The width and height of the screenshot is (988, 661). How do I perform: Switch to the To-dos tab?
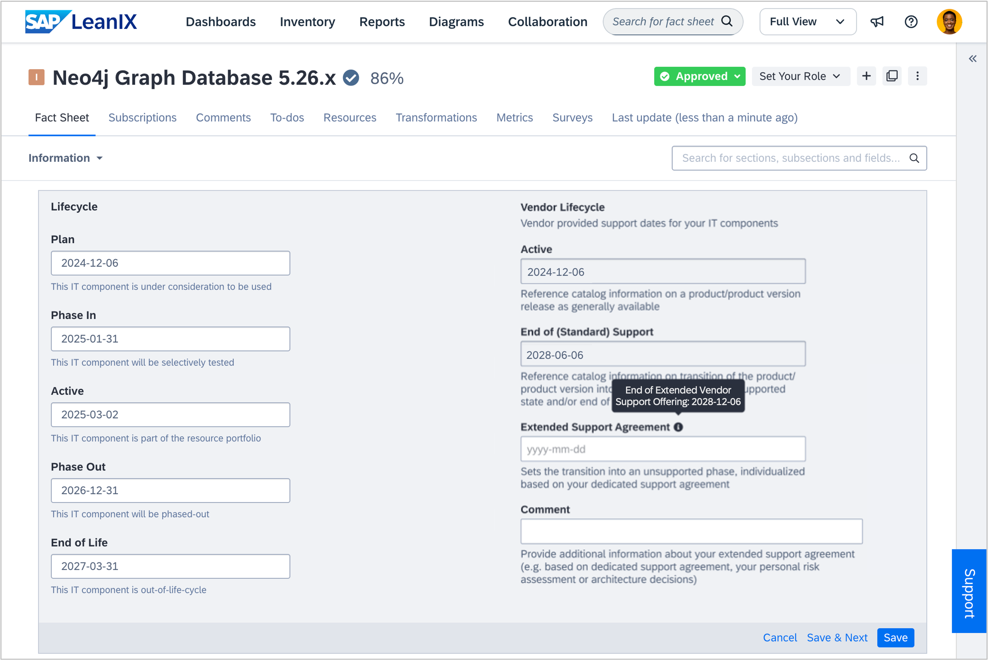(287, 118)
